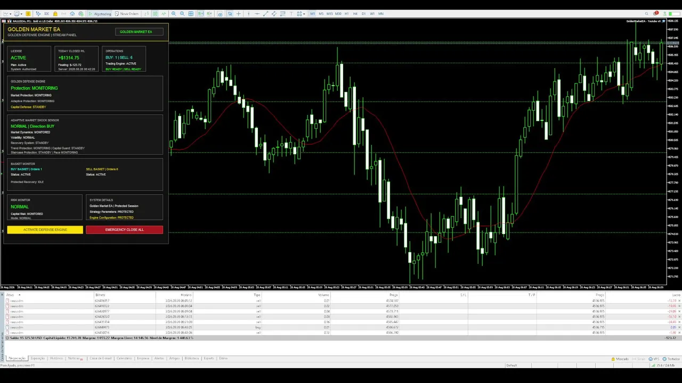
Task: Switch chart to line chart icon
Action: (x=164, y=14)
